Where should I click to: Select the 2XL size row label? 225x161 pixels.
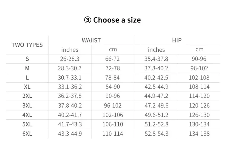click(x=27, y=96)
